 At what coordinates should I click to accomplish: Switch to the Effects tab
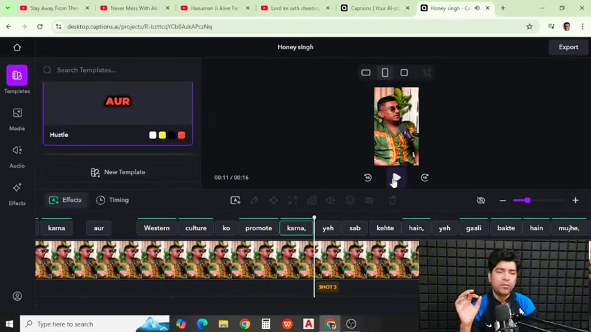click(x=65, y=200)
